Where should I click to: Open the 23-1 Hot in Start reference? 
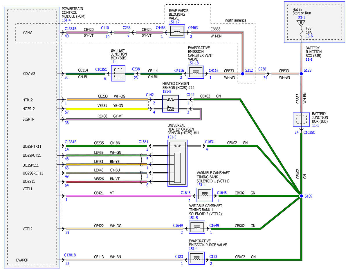301,17
